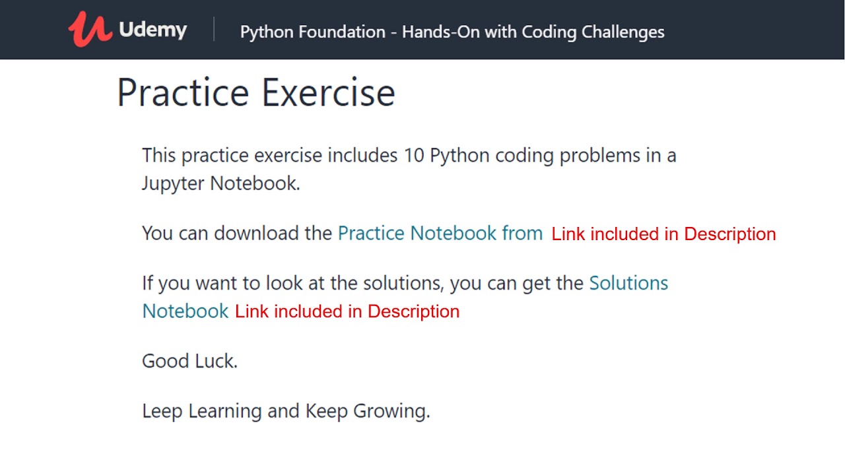The width and height of the screenshot is (845, 475).
Task: Click the Good Luck text
Action: tap(189, 361)
